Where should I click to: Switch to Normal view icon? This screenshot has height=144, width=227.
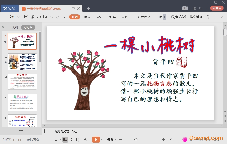click(65, 140)
